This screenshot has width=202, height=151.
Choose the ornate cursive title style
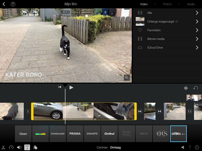tap(161, 134)
